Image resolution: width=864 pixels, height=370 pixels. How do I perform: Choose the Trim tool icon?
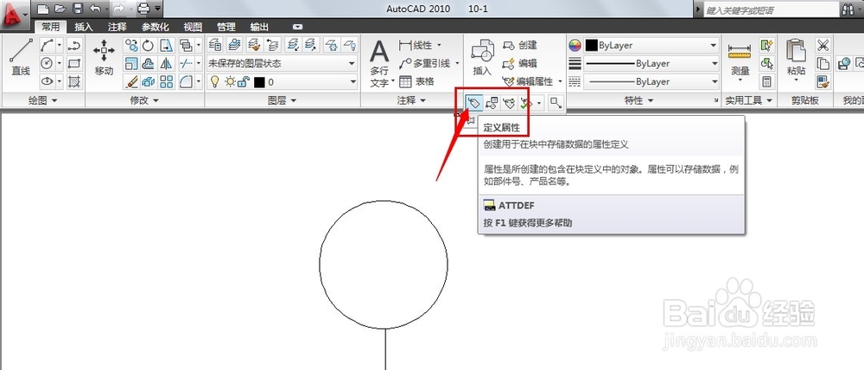click(x=187, y=63)
